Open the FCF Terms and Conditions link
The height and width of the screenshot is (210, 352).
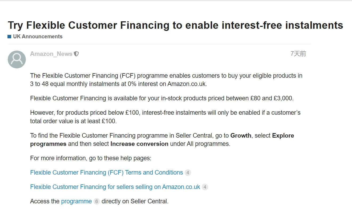point(106,172)
